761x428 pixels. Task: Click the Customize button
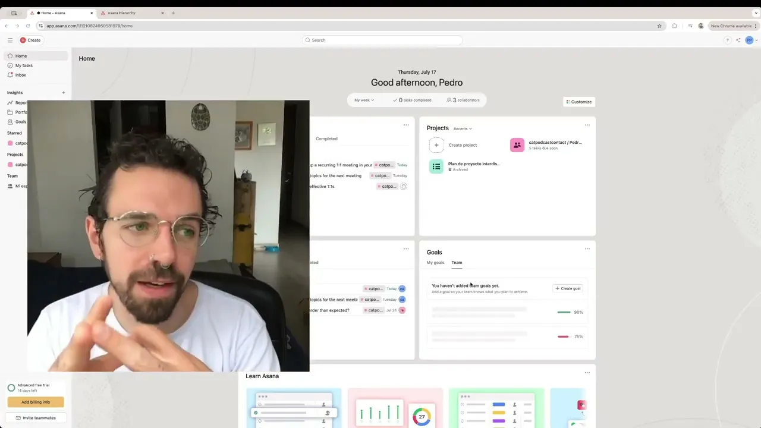coord(578,102)
